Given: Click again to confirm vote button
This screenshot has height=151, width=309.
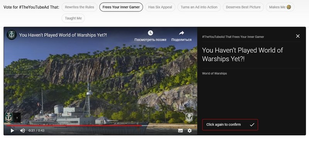Looking at the screenshot, I should 230,125.
